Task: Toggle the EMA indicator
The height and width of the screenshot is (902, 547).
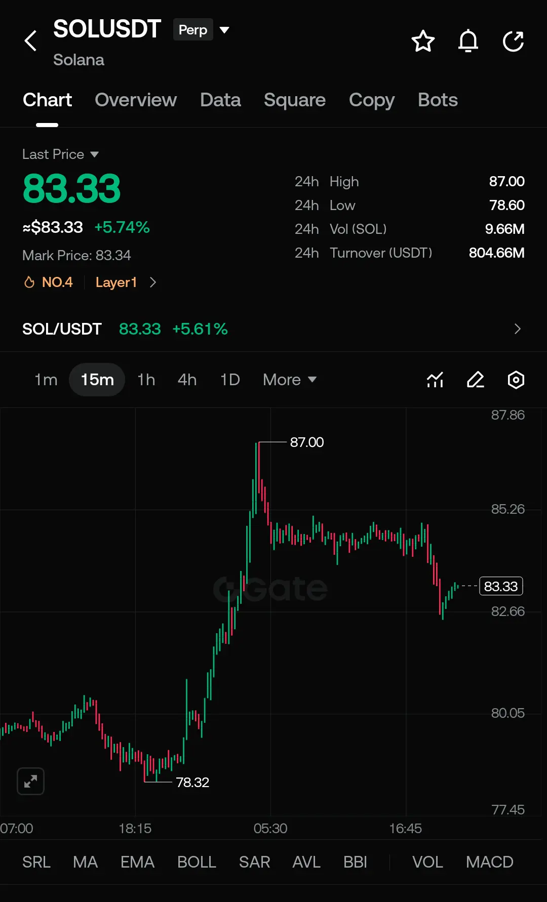Action: click(137, 862)
